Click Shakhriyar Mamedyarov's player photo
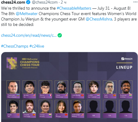Screen dimensions: 138x122 click(13, 87)
